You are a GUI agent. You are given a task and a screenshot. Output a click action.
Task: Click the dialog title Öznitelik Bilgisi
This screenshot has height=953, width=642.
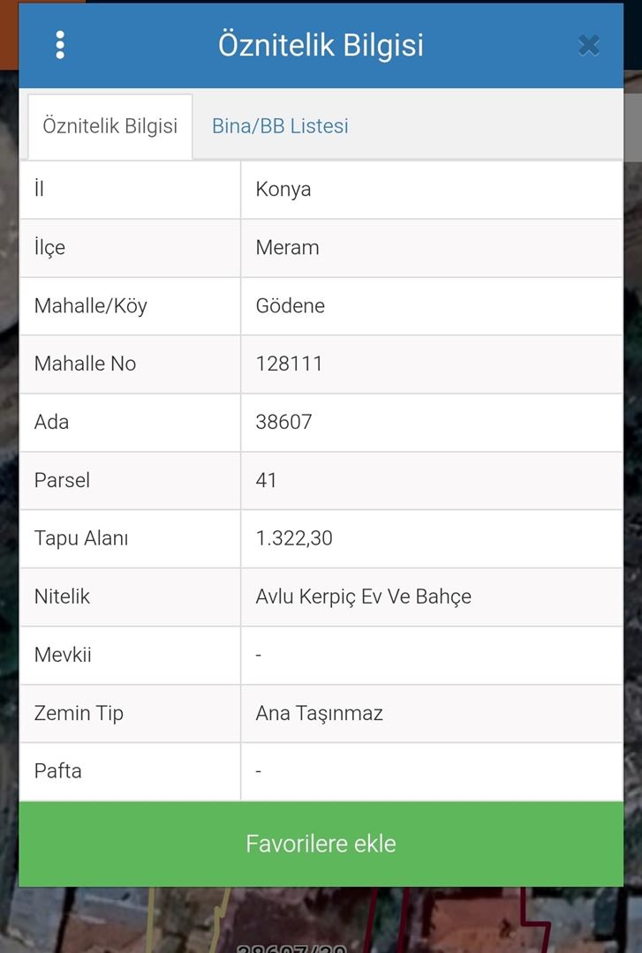click(321, 45)
